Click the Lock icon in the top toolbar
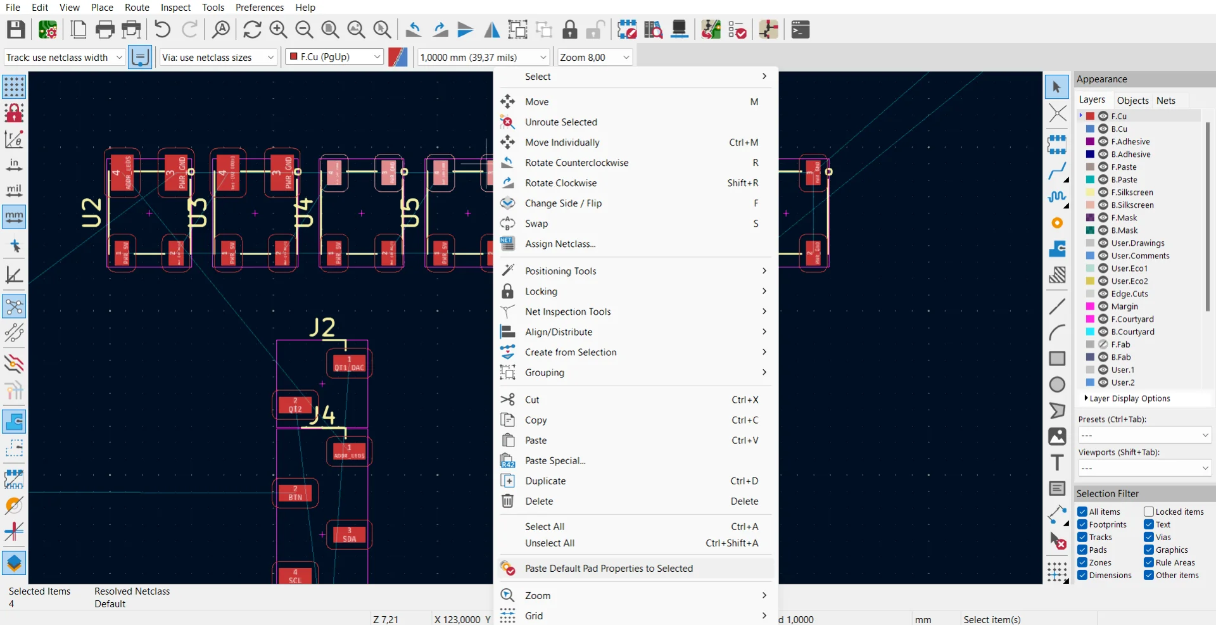 click(x=570, y=30)
